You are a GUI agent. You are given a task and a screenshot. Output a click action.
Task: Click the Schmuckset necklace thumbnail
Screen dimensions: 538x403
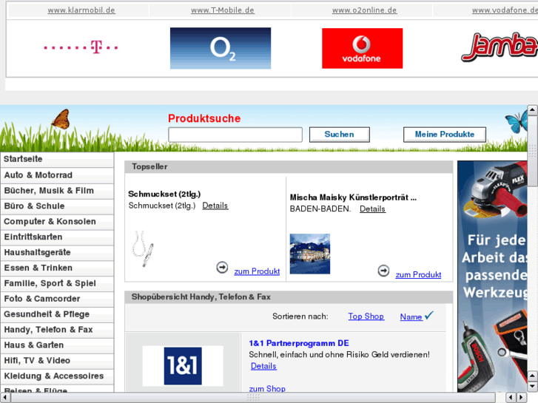click(142, 248)
